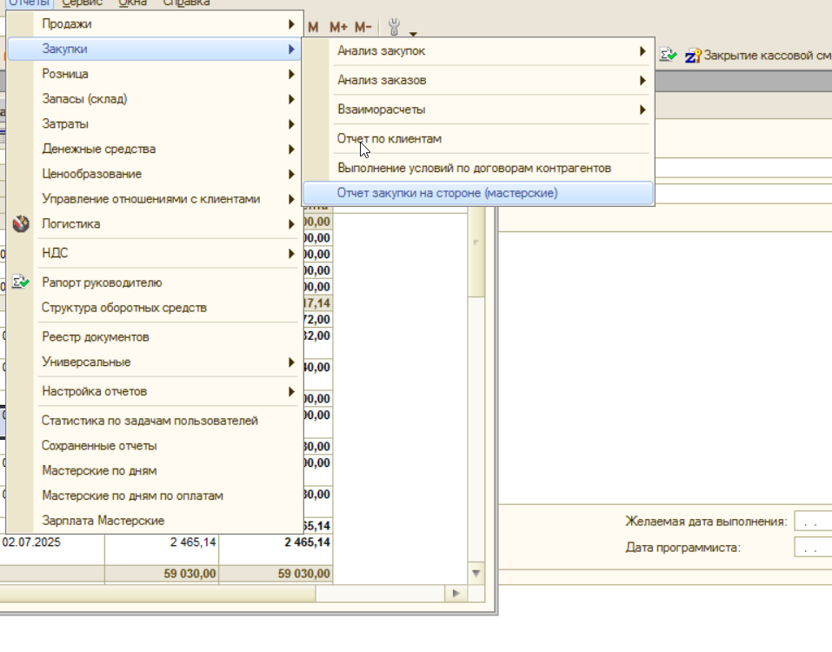
Task: Click the arrow next to Анализ закупок
Action: [642, 51]
